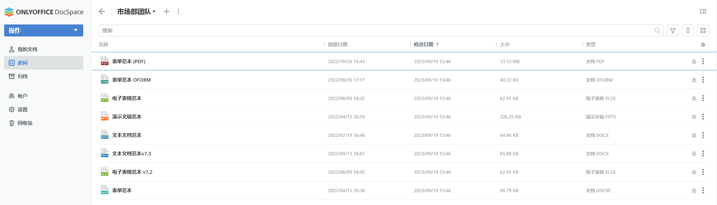Open file 表单范本 (PDF)
This screenshot has width=717, height=205.
129,61
